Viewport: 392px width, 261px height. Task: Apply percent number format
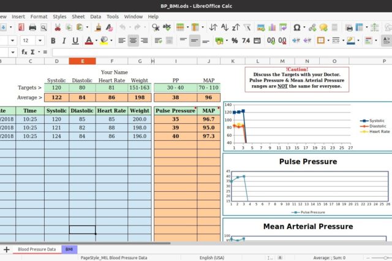pyautogui.click(x=235, y=40)
